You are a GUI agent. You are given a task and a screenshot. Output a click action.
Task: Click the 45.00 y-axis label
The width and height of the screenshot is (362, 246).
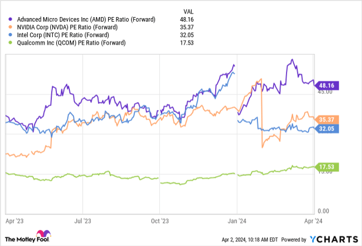tap(325, 93)
